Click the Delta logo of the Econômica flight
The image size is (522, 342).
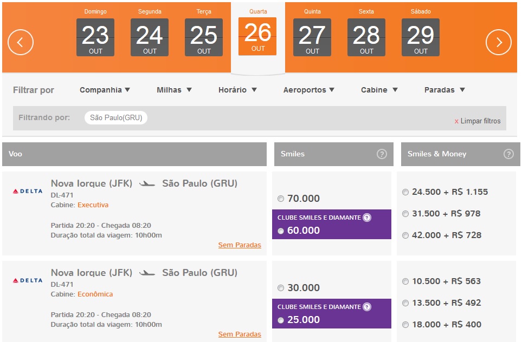(28, 280)
